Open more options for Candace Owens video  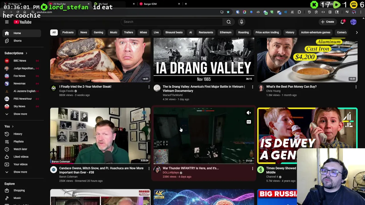(x=149, y=169)
